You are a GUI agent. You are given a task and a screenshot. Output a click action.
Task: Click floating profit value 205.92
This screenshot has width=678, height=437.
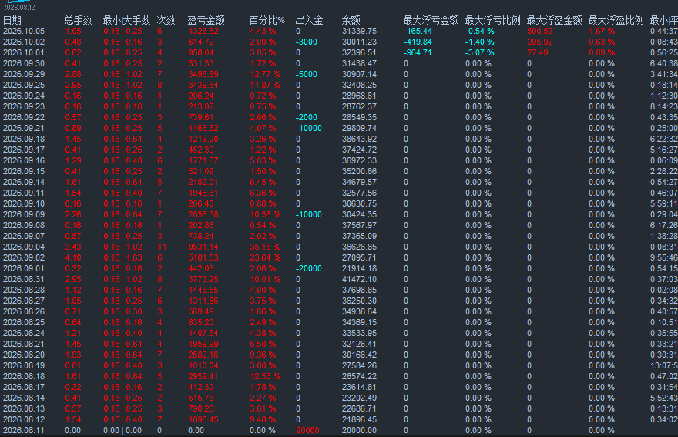(540, 42)
